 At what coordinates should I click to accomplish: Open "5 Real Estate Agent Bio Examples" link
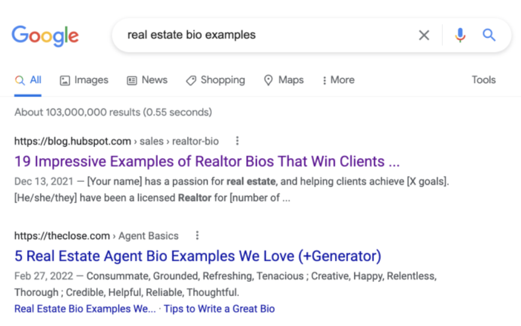pyautogui.click(x=197, y=256)
